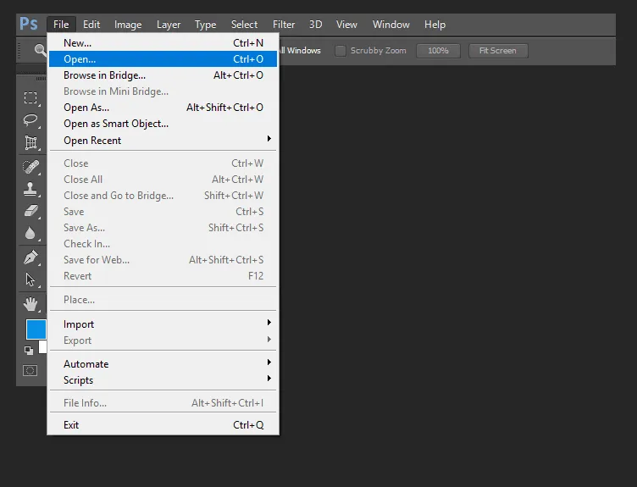
Task: Click the toolbox panel grip handle
Action: [41, 79]
